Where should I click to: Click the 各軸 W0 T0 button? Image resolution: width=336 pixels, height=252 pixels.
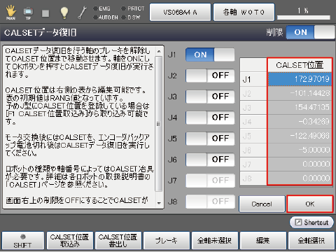(x=244, y=12)
